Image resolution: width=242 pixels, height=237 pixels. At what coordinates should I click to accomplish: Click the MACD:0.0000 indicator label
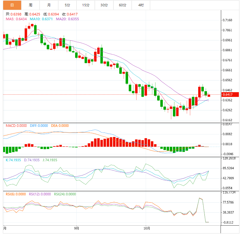click(x=16, y=126)
